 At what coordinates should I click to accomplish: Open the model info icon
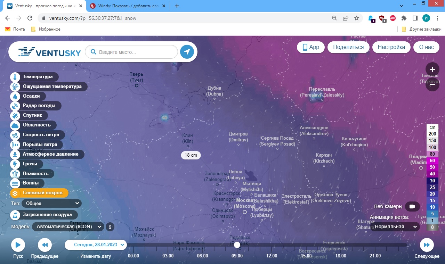click(x=110, y=227)
